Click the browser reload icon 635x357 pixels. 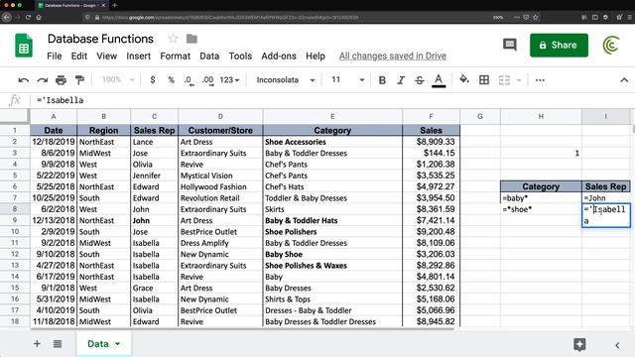click(28, 17)
